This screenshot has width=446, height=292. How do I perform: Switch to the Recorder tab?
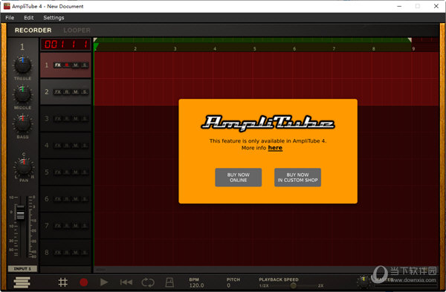(x=33, y=30)
